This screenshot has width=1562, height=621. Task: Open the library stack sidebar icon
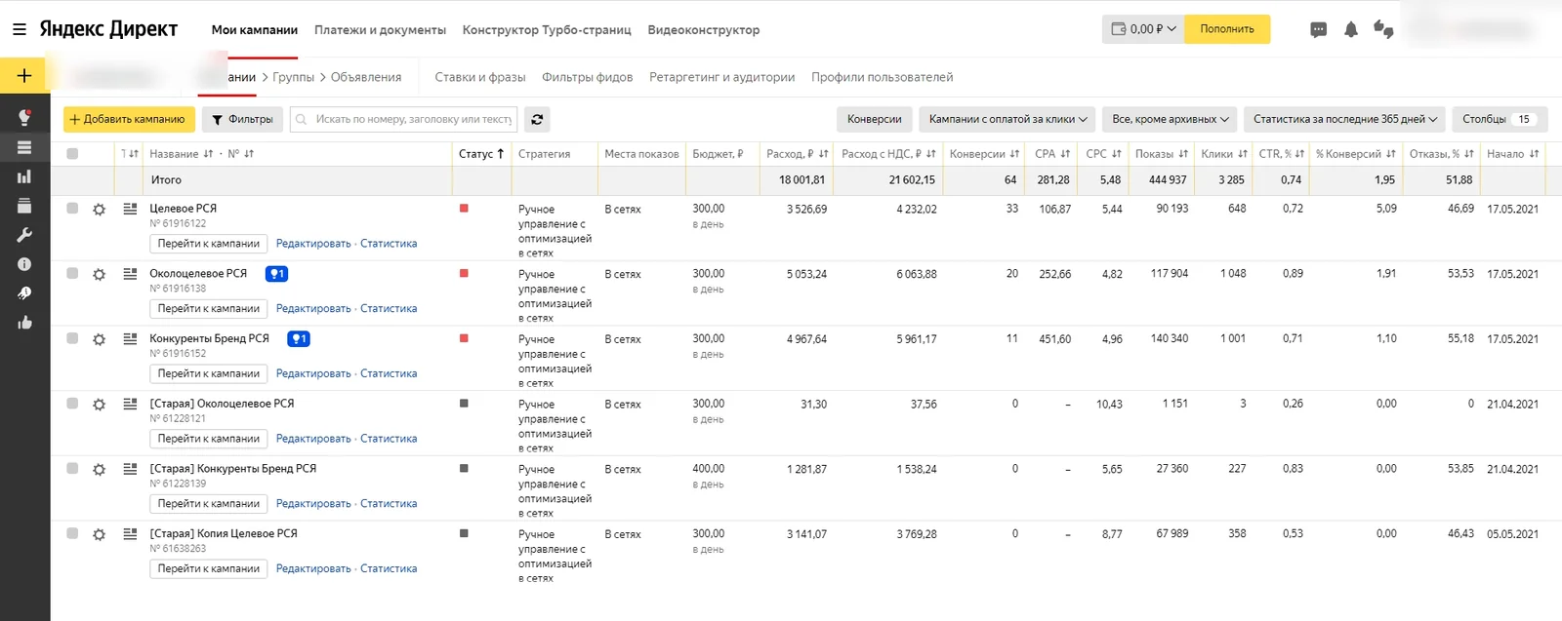click(x=24, y=206)
